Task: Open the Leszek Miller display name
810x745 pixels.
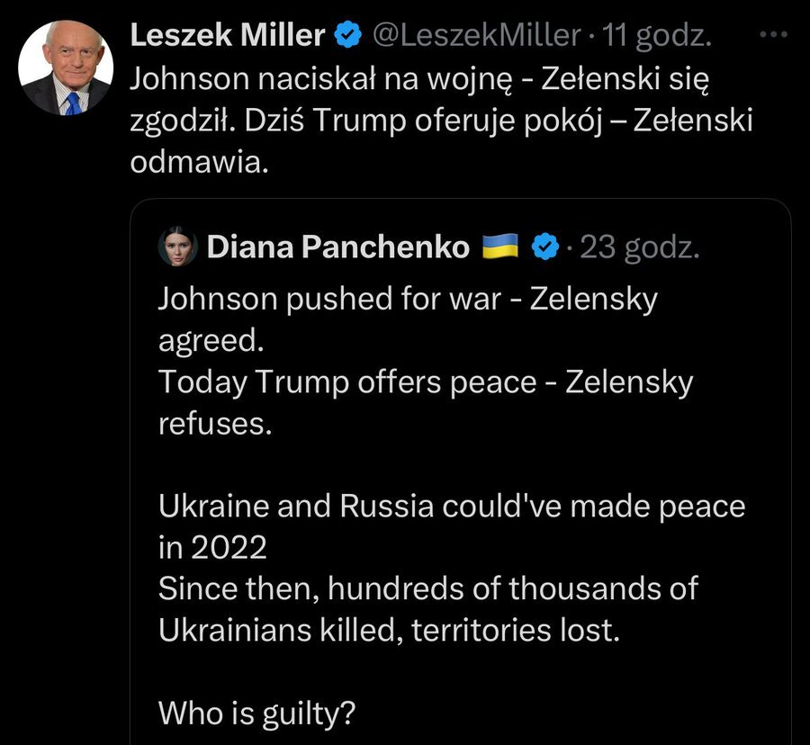Action: (227, 36)
